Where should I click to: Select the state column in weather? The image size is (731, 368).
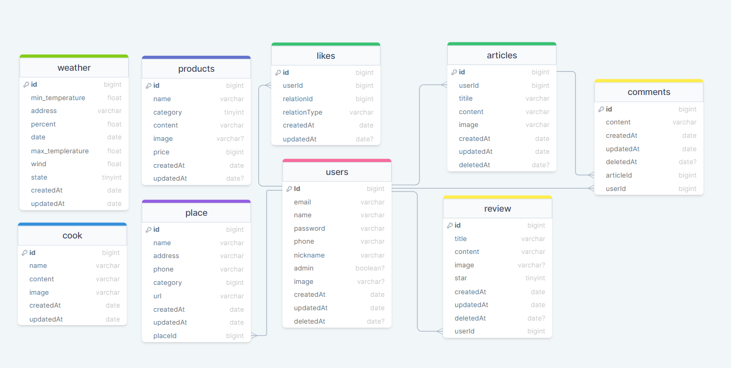[x=74, y=177]
